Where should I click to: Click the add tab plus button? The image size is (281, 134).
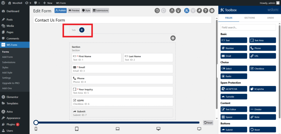pos(82,30)
